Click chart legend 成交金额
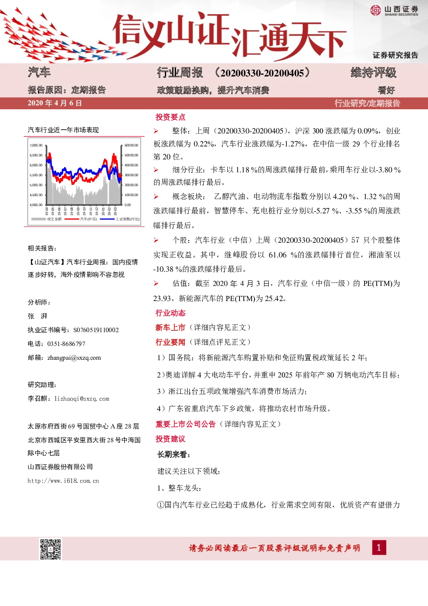Viewport: 428px width, 606px height. click(x=47, y=219)
